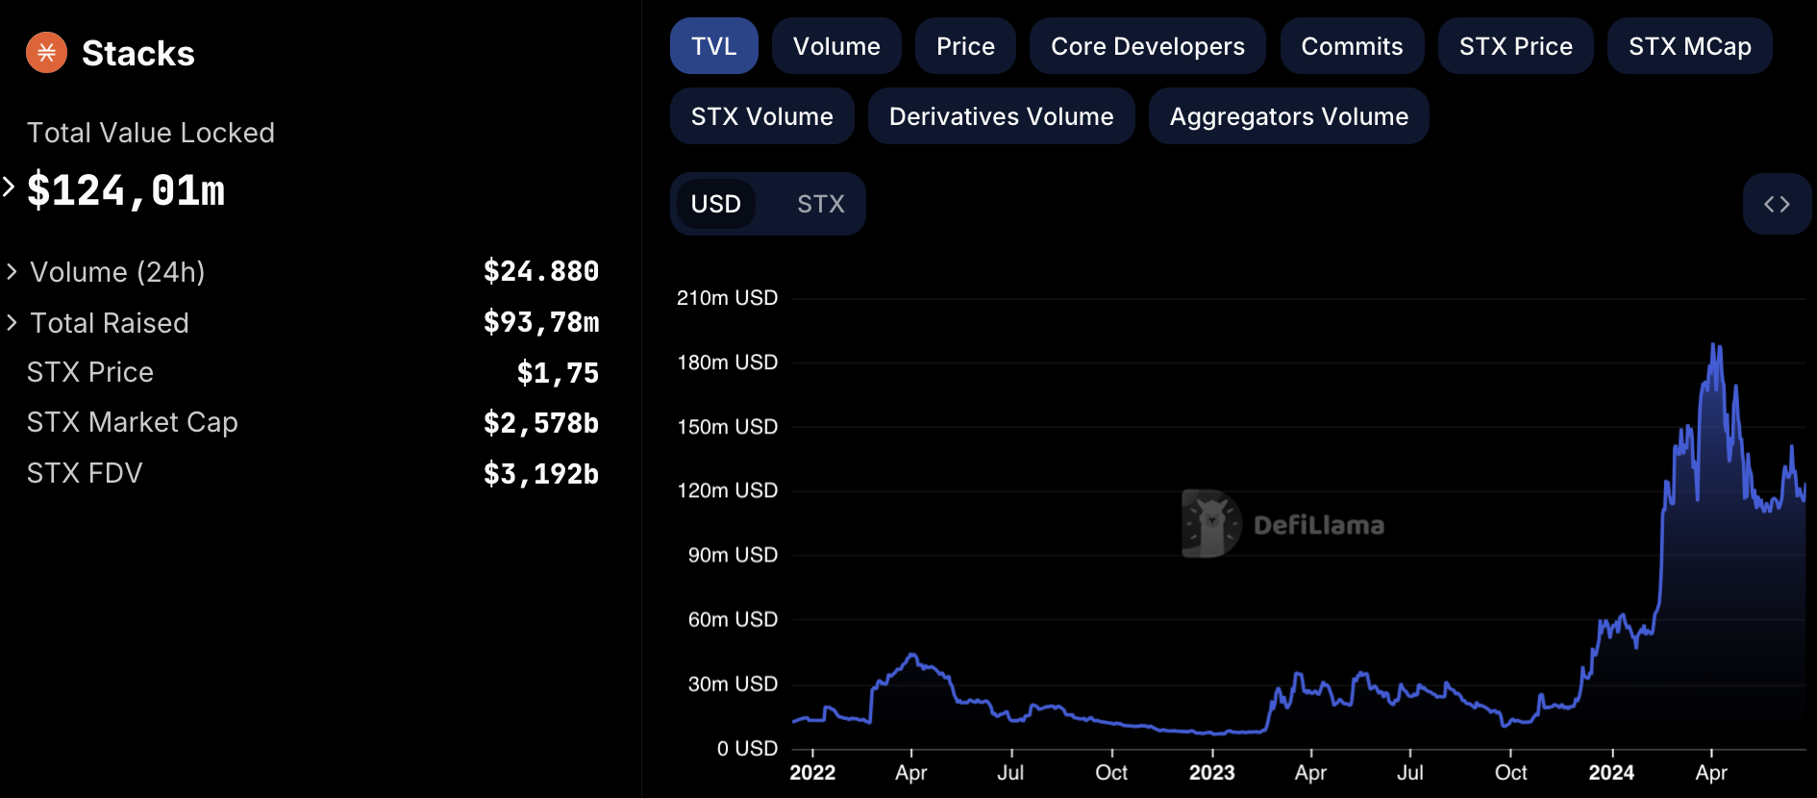Click the Total Value Locked label

(x=151, y=133)
